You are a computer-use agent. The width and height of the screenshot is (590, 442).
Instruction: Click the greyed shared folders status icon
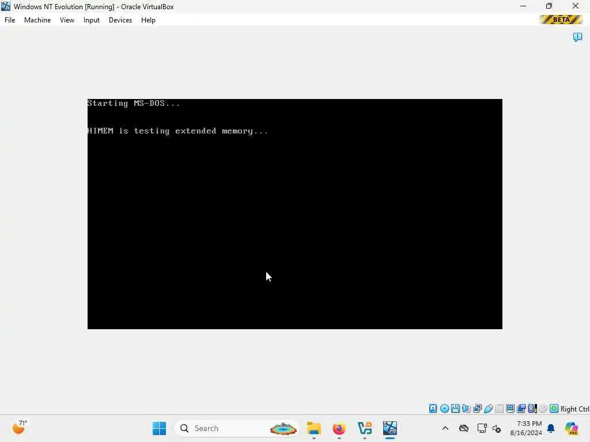coord(500,409)
